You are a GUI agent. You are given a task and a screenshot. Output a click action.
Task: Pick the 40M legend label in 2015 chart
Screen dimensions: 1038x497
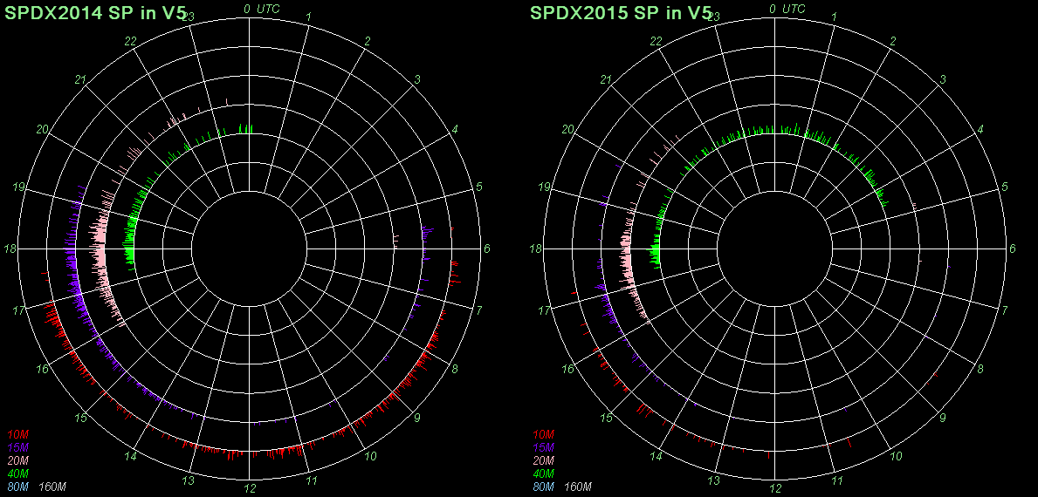tap(542, 473)
